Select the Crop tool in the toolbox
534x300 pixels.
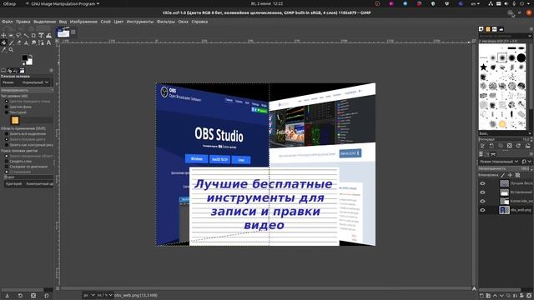pos(33,35)
